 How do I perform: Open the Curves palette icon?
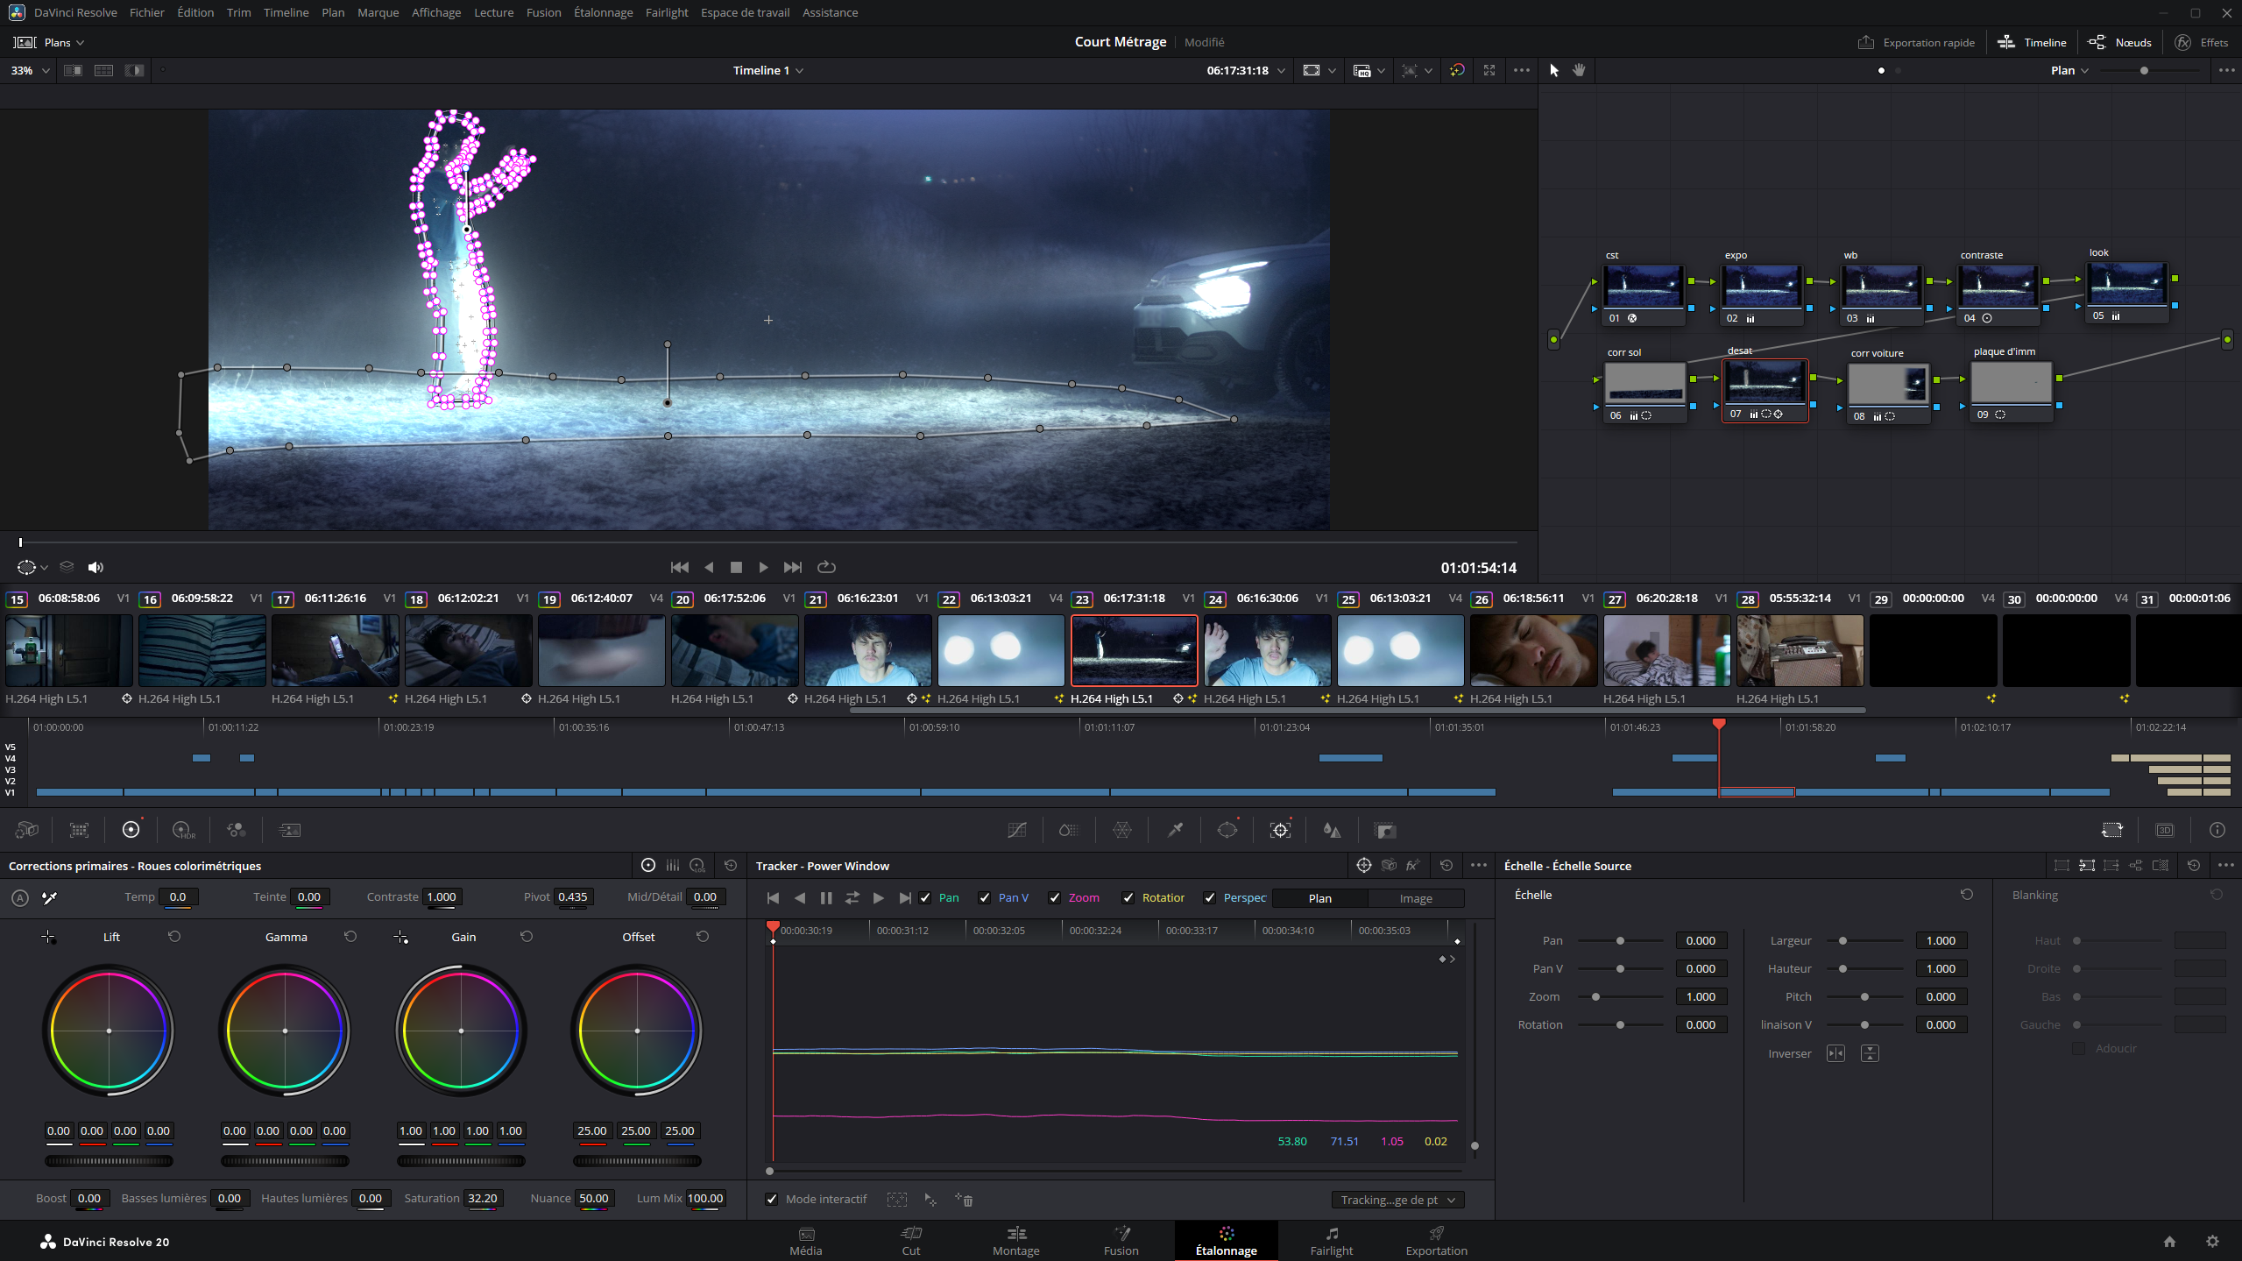(1016, 830)
